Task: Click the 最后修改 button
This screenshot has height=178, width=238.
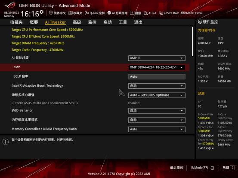Action: [x=176, y=168]
